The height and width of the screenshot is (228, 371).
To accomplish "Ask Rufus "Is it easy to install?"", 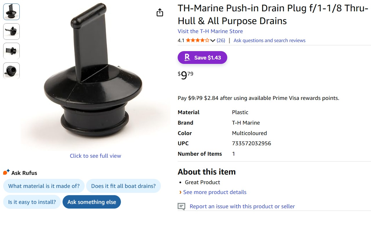I will click(32, 202).
